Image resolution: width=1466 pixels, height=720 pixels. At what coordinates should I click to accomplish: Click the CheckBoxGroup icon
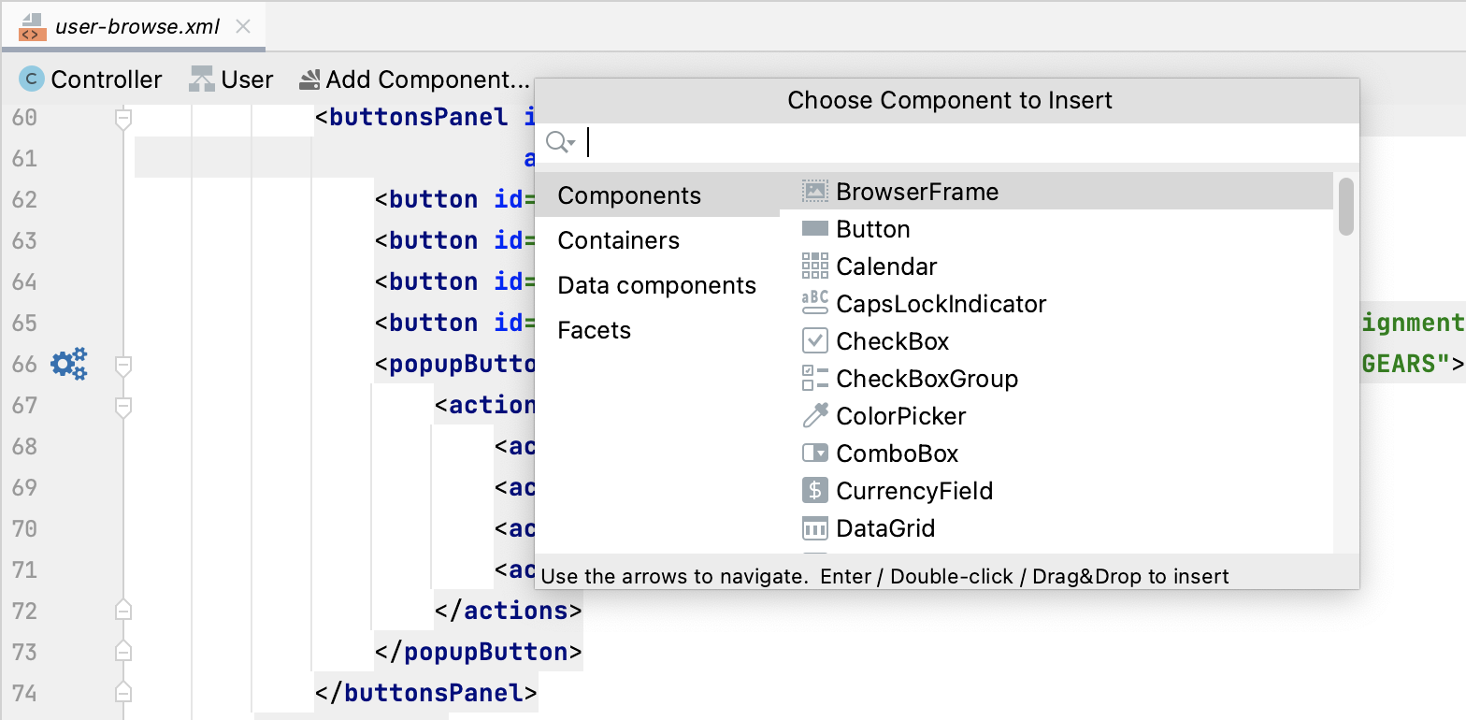pyautogui.click(x=815, y=379)
